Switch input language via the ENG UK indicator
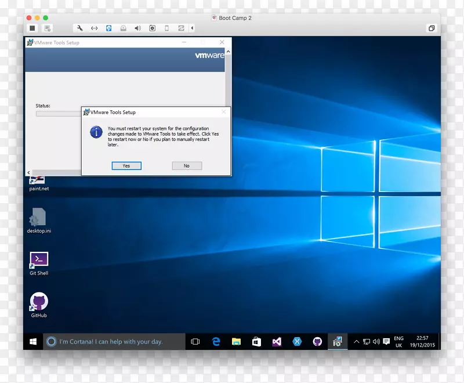 click(x=398, y=341)
